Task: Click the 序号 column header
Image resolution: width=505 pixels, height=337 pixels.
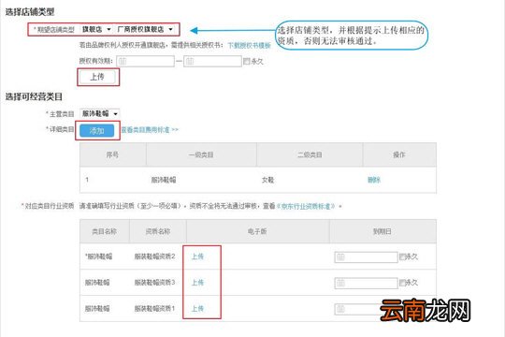Action: pyautogui.click(x=112, y=154)
